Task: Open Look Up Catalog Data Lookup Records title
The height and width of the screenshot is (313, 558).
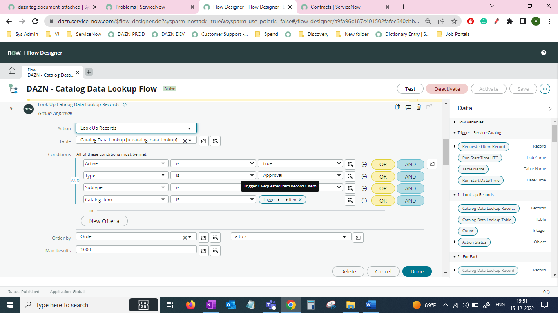Action: 79,104
